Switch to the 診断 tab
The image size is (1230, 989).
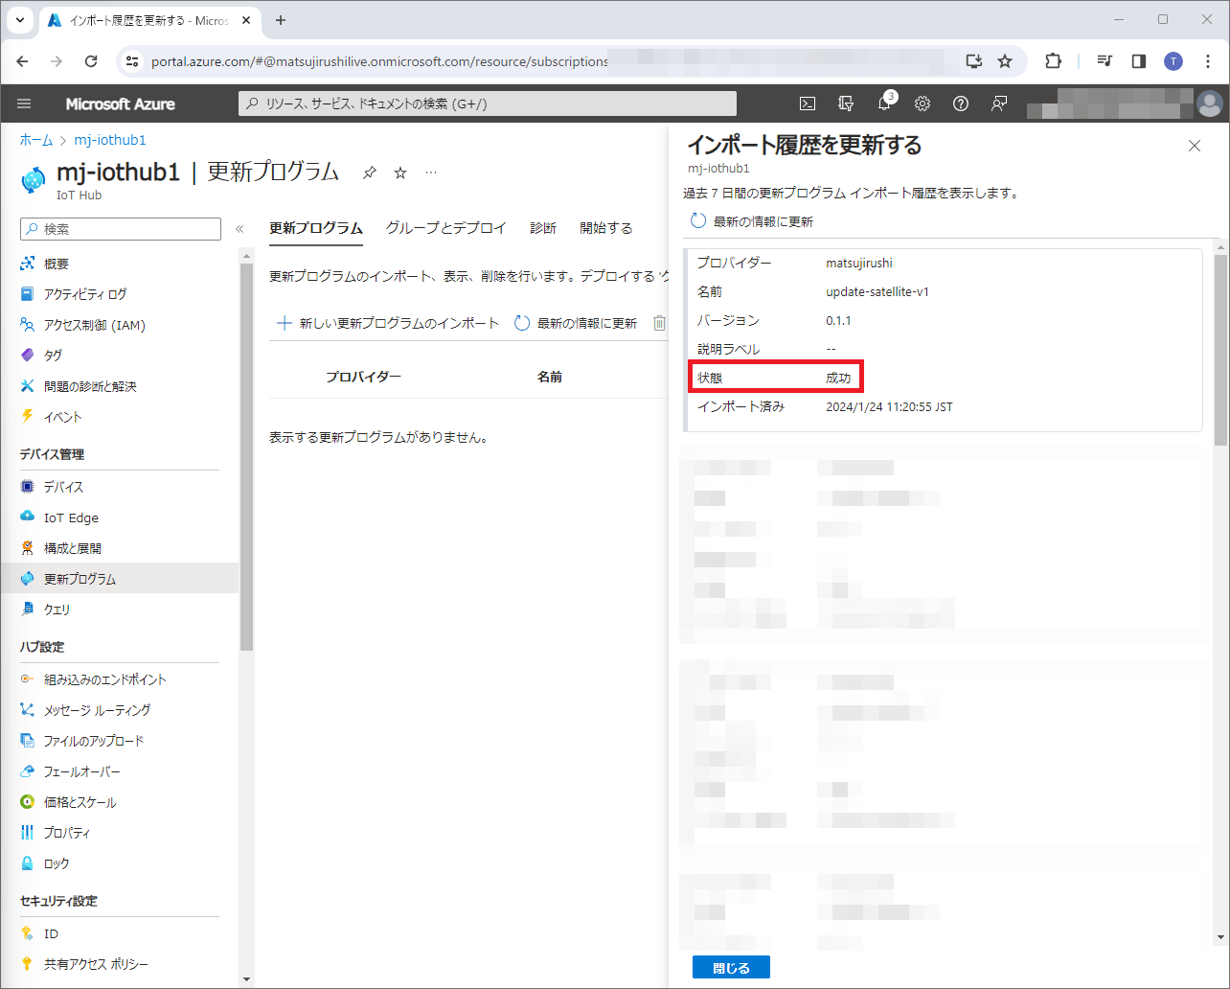pyautogui.click(x=543, y=228)
